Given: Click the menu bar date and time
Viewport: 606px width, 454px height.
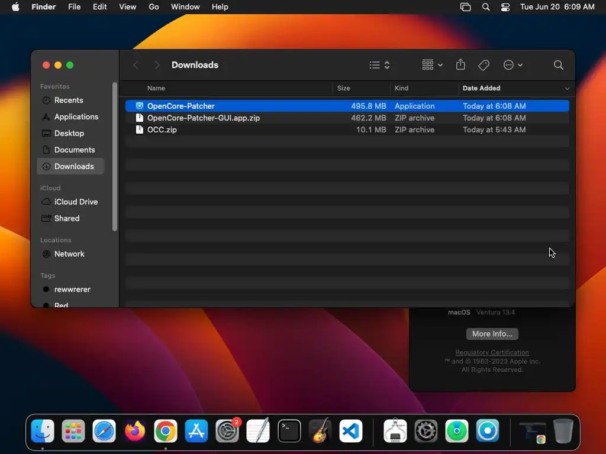Looking at the screenshot, I should (557, 7).
